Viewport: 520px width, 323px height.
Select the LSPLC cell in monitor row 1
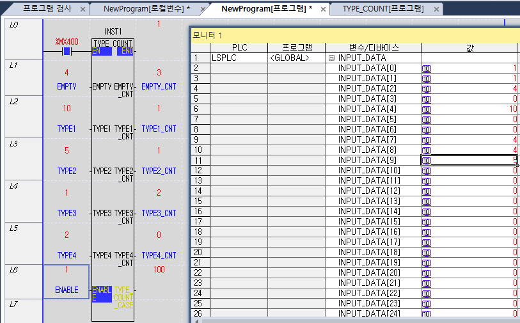tap(226, 58)
